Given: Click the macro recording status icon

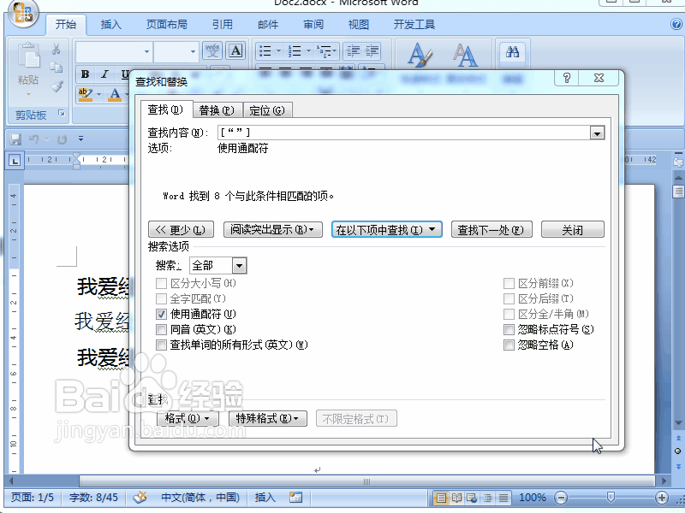Looking at the screenshot, I should pyautogui.click(x=295, y=497).
